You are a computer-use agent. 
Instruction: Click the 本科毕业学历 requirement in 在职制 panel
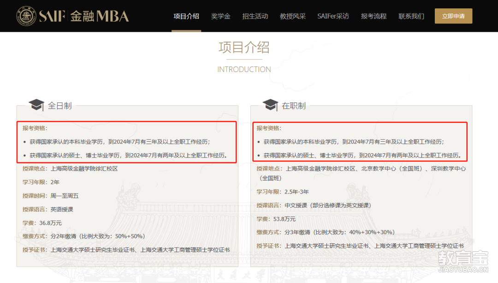(354, 142)
